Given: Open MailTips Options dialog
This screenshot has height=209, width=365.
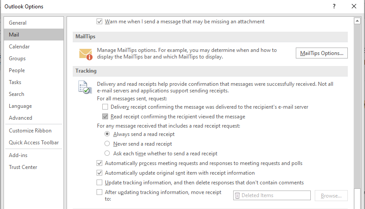Looking at the screenshot, I should coord(321,53).
